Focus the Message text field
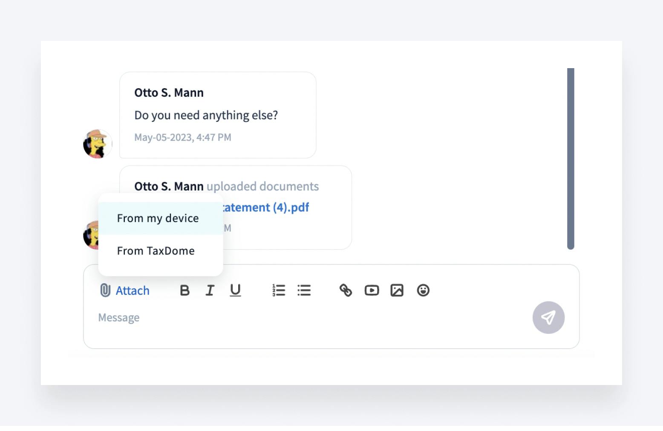This screenshot has width=663, height=431. pos(298,318)
